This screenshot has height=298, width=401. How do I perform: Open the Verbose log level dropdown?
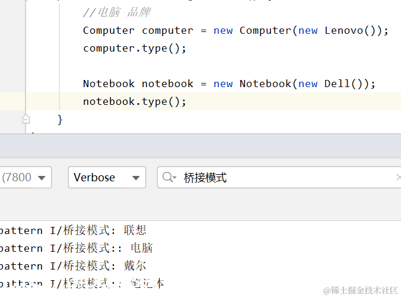tap(107, 178)
